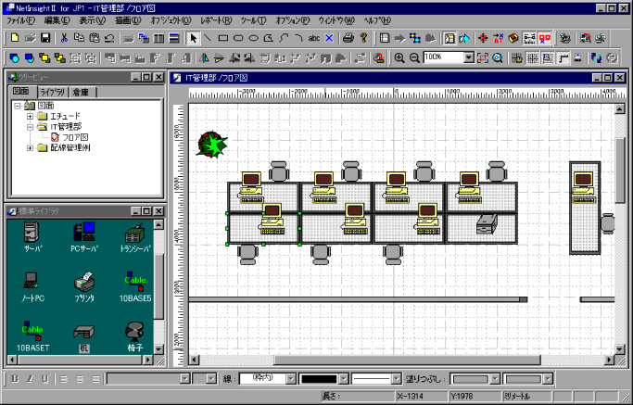Open the 100% zoom level dropdown
Screen dimensions: 633x405
[469, 57]
